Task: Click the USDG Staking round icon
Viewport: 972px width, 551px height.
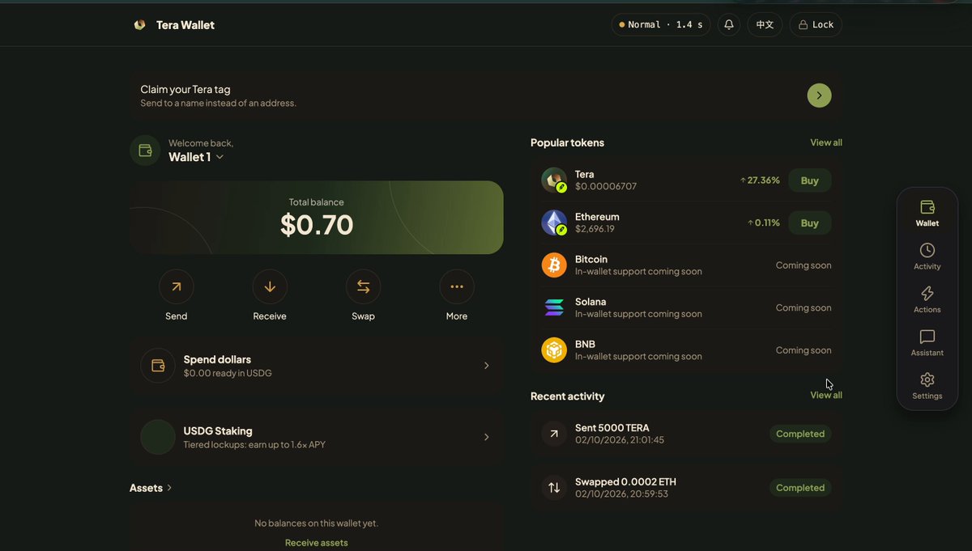Action: (x=158, y=437)
